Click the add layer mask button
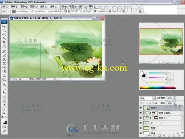 tap(159, 136)
